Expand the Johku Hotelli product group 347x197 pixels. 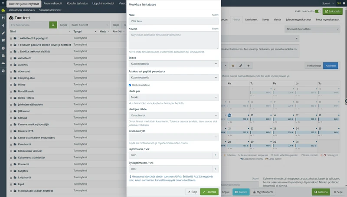coord(11,98)
